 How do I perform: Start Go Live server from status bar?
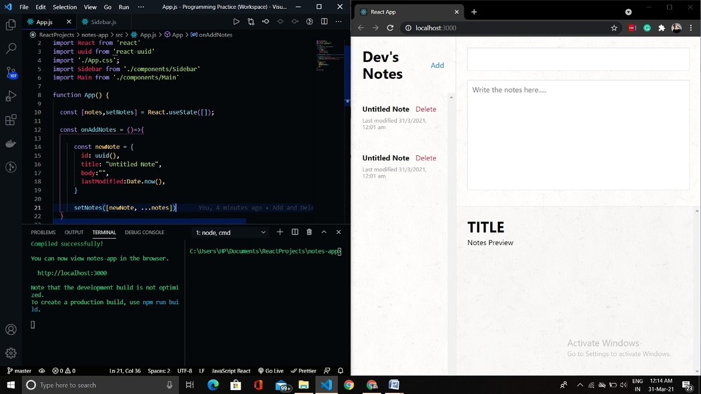(x=270, y=371)
